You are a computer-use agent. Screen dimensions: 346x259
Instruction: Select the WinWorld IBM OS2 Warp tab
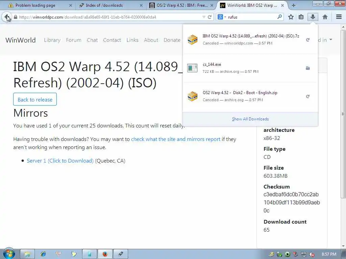coord(252,5)
